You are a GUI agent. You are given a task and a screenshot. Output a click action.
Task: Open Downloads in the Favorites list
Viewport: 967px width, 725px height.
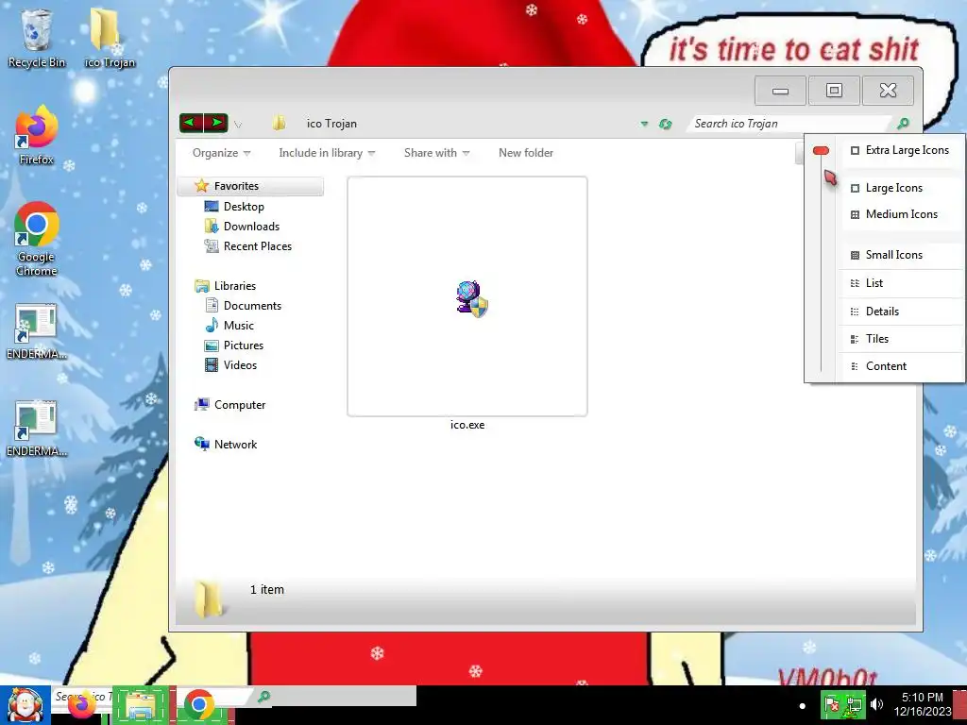coord(242,227)
